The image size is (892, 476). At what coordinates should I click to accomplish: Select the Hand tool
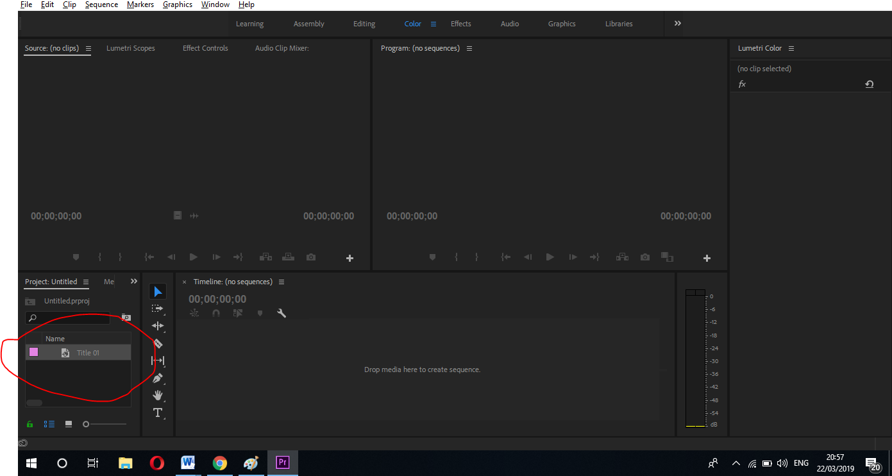(158, 395)
